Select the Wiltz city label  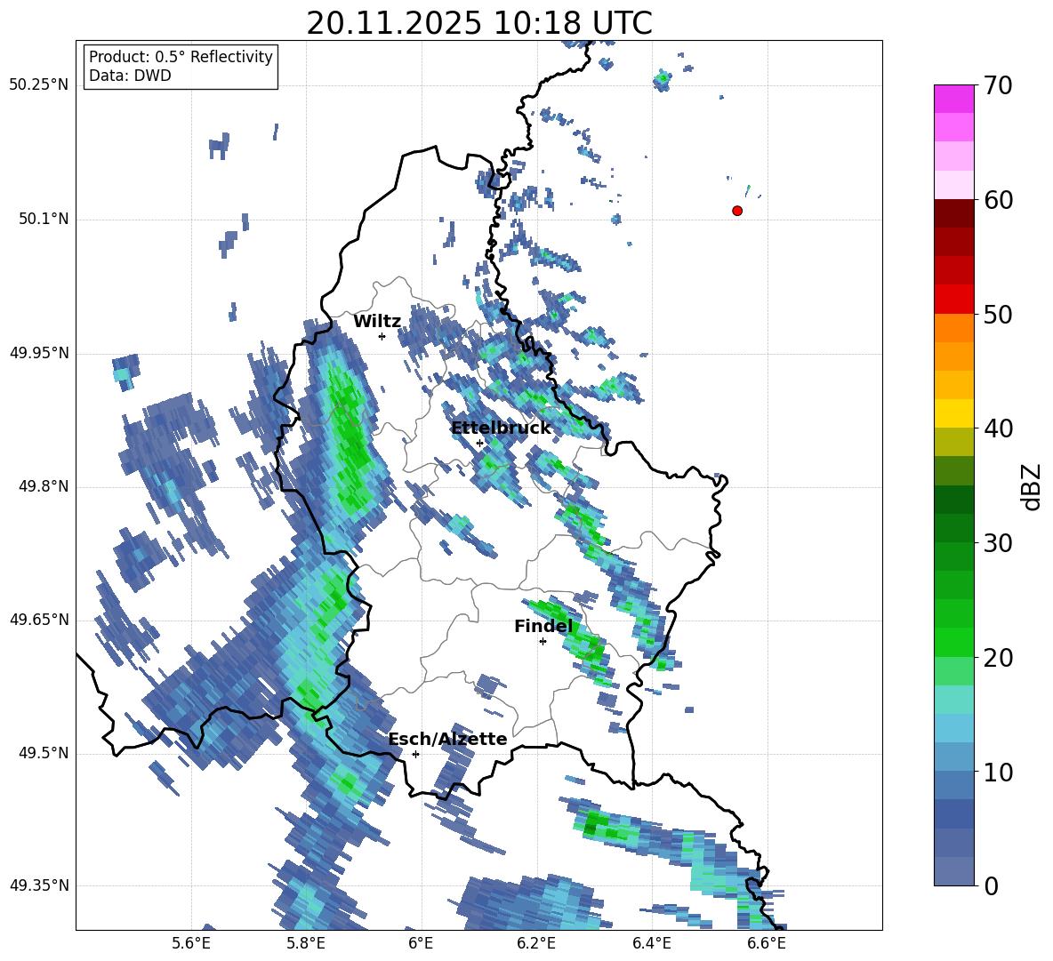pos(377,322)
